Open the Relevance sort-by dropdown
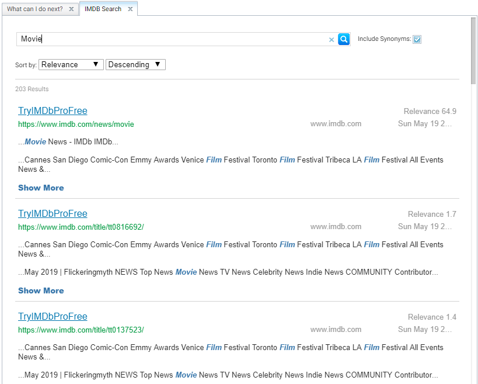 (x=71, y=65)
